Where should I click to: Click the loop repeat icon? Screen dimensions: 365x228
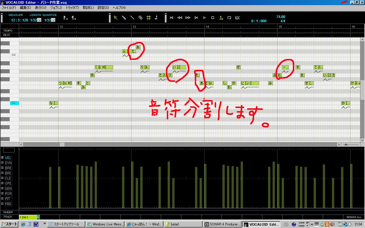point(229,18)
